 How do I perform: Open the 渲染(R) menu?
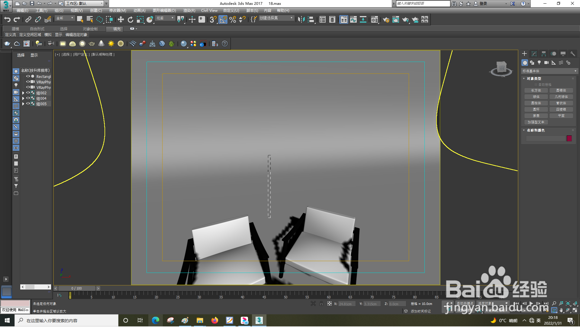tap(189, 11)
